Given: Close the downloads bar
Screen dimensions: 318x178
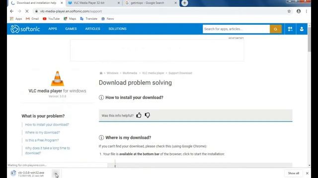Looking at the screenshot, I should 307,173.
